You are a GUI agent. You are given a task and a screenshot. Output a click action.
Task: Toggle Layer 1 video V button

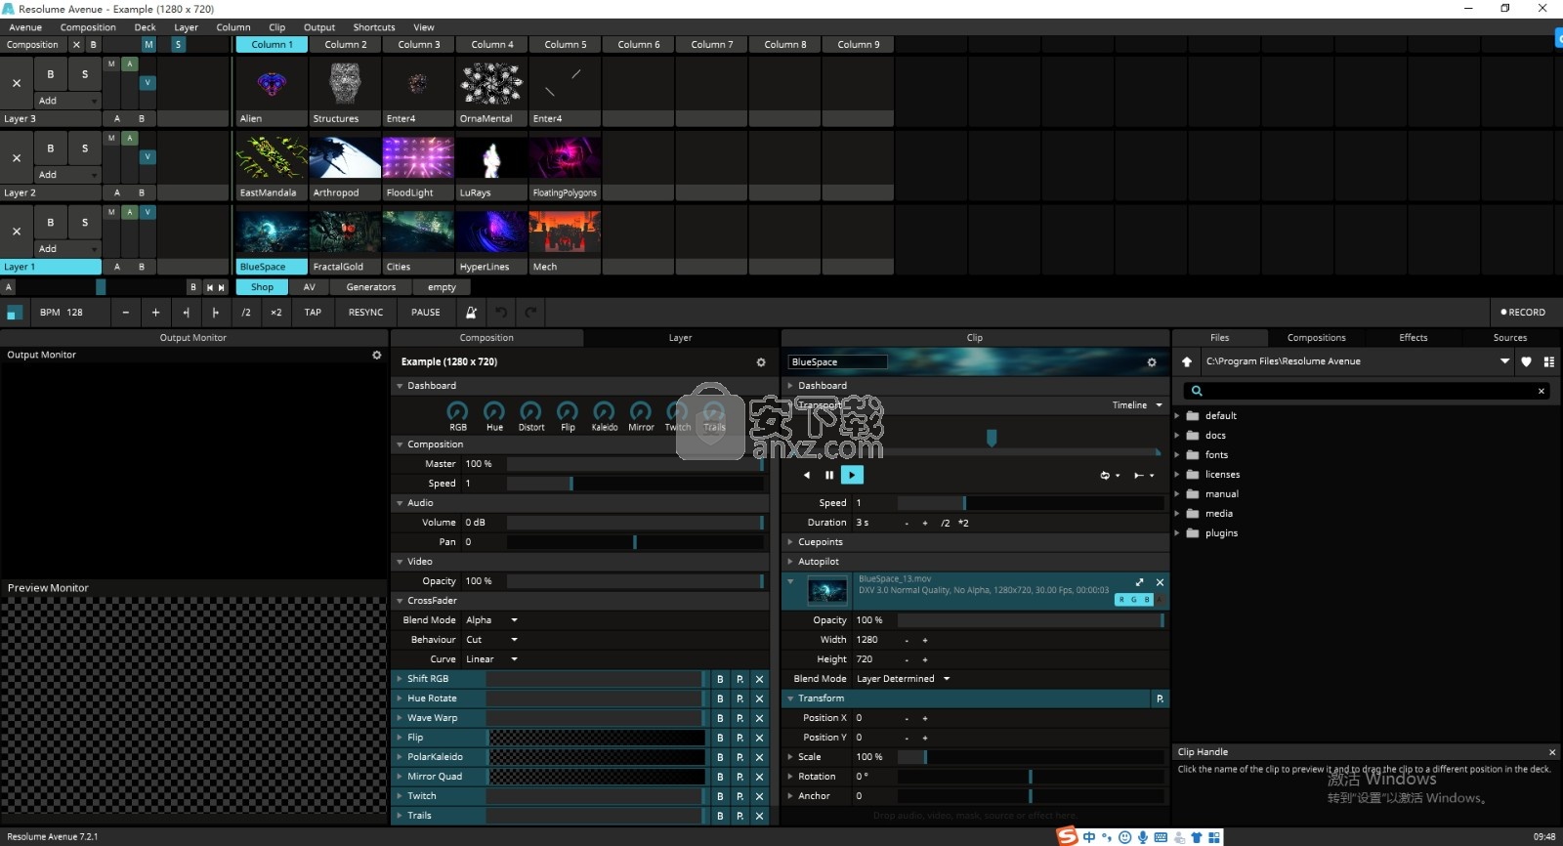click(148, 212)
